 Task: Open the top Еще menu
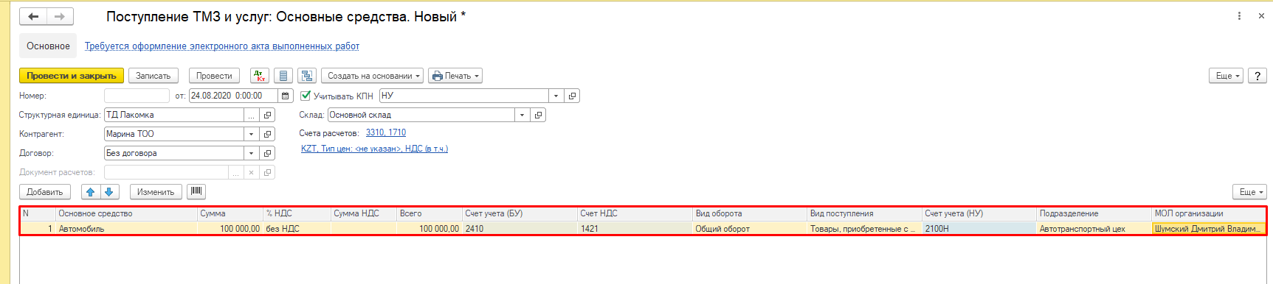pos(1227,76)
